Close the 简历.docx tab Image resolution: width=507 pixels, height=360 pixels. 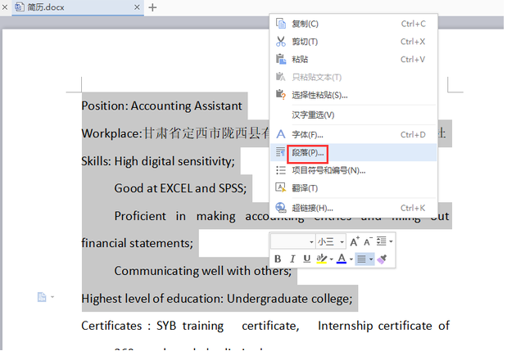(x=137, y=7)
